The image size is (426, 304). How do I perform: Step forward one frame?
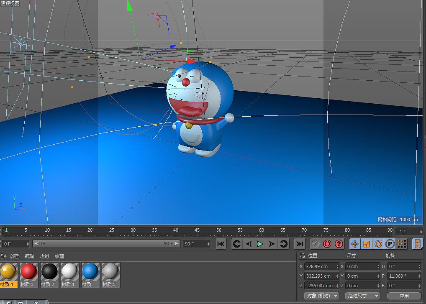272,244
